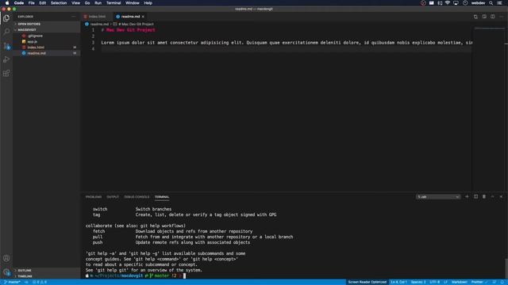Select readme.md in the explorer
Screen dimensions: 508x285
pos(47,53)
